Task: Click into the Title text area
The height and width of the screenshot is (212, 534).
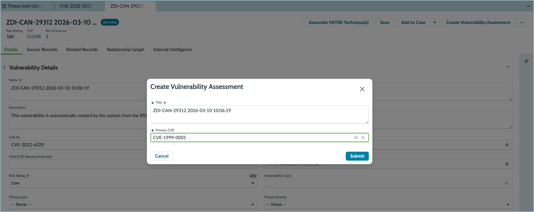Action: (259, 114)
